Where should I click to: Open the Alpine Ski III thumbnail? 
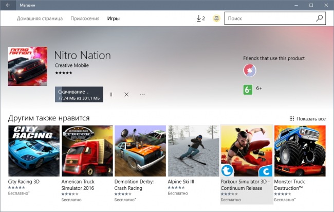click(x=193, y=151)
